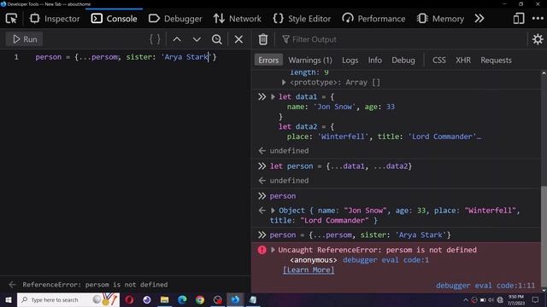Image resolution: width=547 pixels, height=307 pixels.
Task: Click the purple moon browser taskbar icon
Action: coord(147,299)
